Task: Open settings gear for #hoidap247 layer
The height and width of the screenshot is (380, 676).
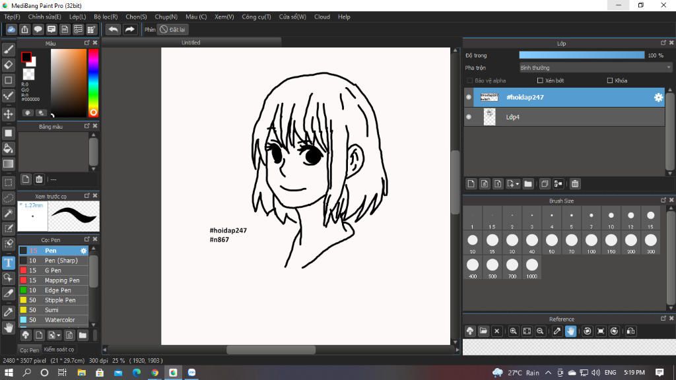Action: click(658, 98)
